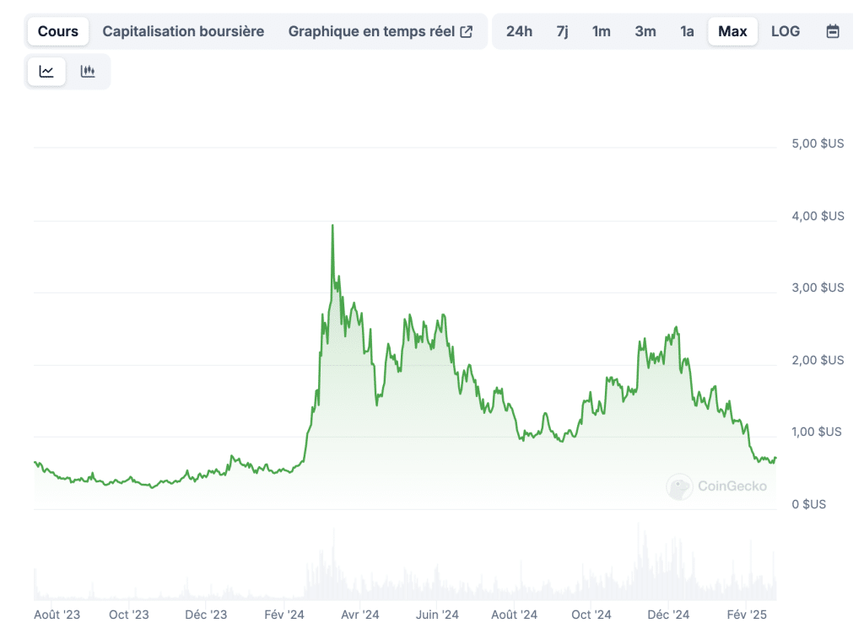Click the 1,00 $US axis label
The width and height of the screenshot is (864, 639).
817,432
